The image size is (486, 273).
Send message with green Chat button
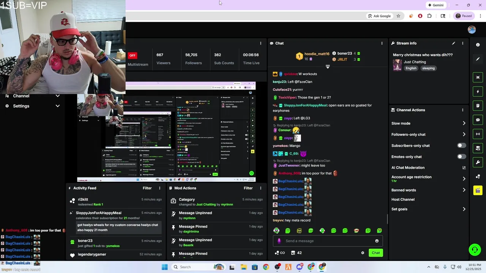tap(376, 253)
